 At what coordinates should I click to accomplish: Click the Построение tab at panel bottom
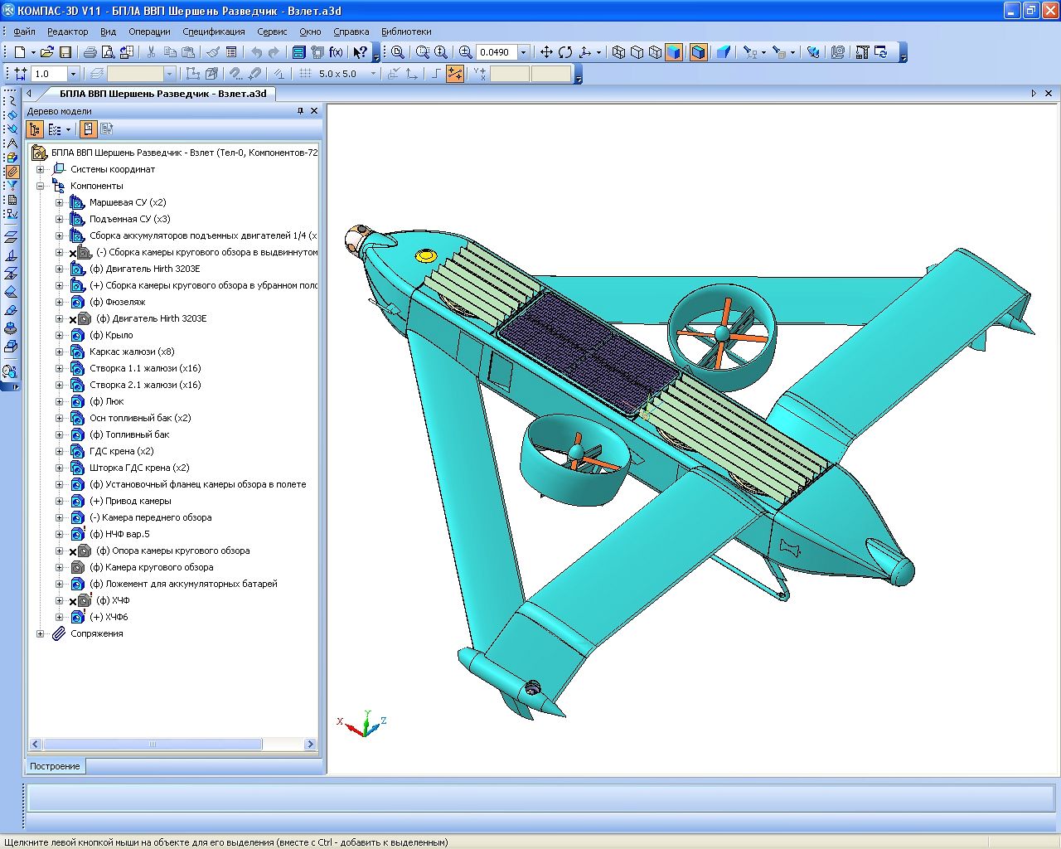pyautogui.click(x=55, y=766)
